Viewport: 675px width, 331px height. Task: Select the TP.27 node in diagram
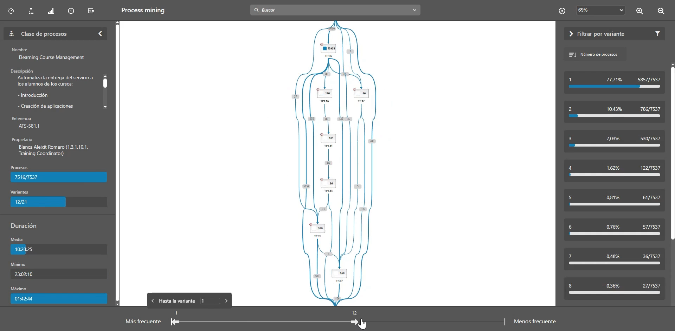[x=339, y=273]
